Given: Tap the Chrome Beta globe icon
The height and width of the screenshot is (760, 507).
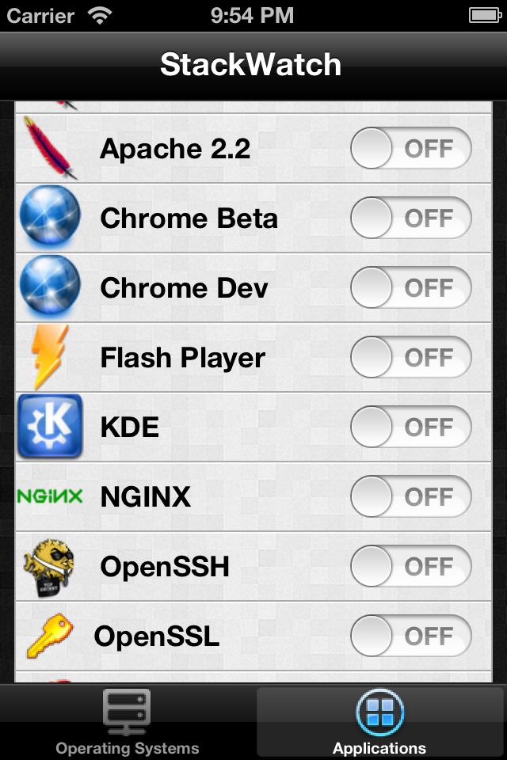Looking at the screenshot, I should (50, 217).
